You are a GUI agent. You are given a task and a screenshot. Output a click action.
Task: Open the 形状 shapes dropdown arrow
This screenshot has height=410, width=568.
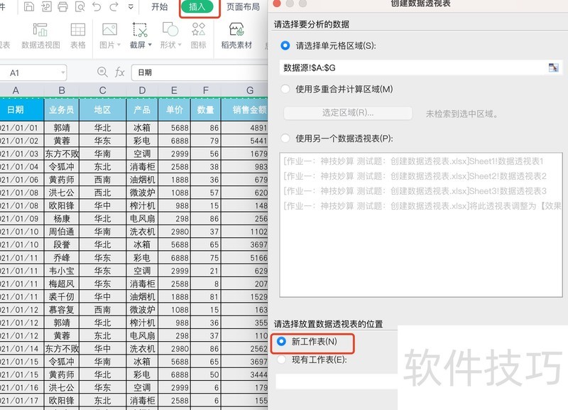click(180, 43)
